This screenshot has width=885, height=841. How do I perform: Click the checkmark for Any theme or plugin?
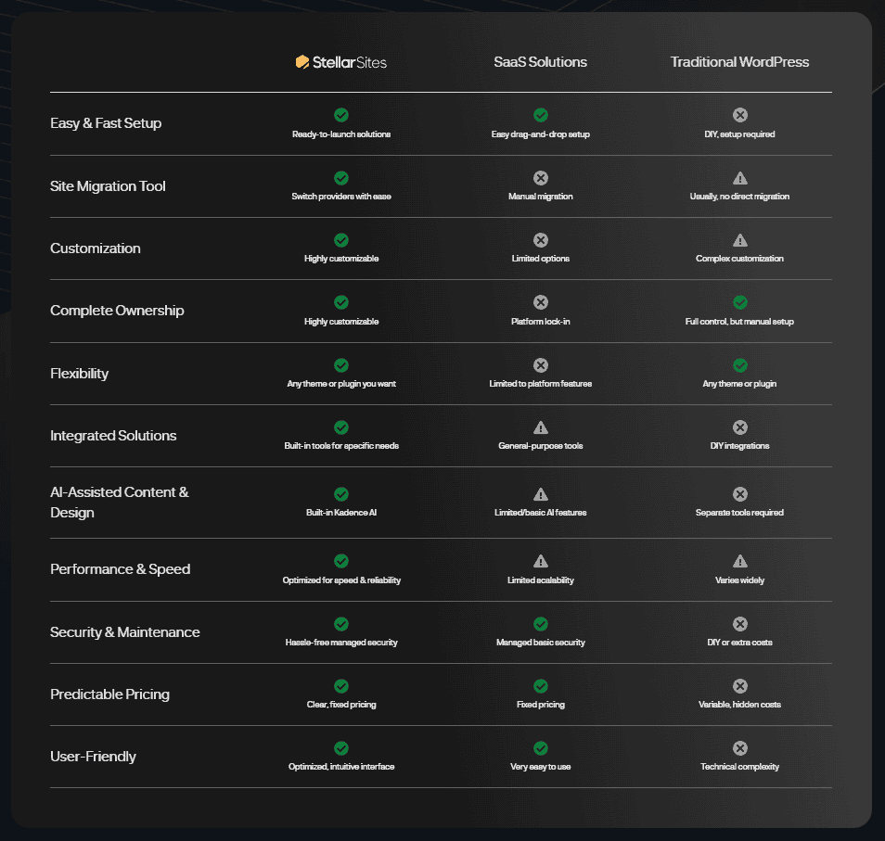click(739, 364)
